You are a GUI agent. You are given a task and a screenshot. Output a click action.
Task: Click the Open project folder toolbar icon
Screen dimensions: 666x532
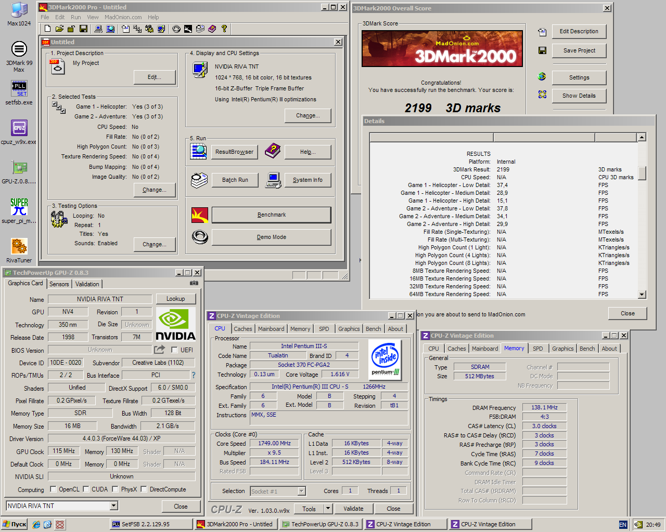click(59, 29)
